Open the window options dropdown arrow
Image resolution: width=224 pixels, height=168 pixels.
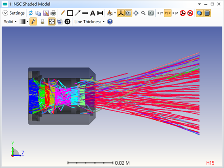tap(199, 4)
